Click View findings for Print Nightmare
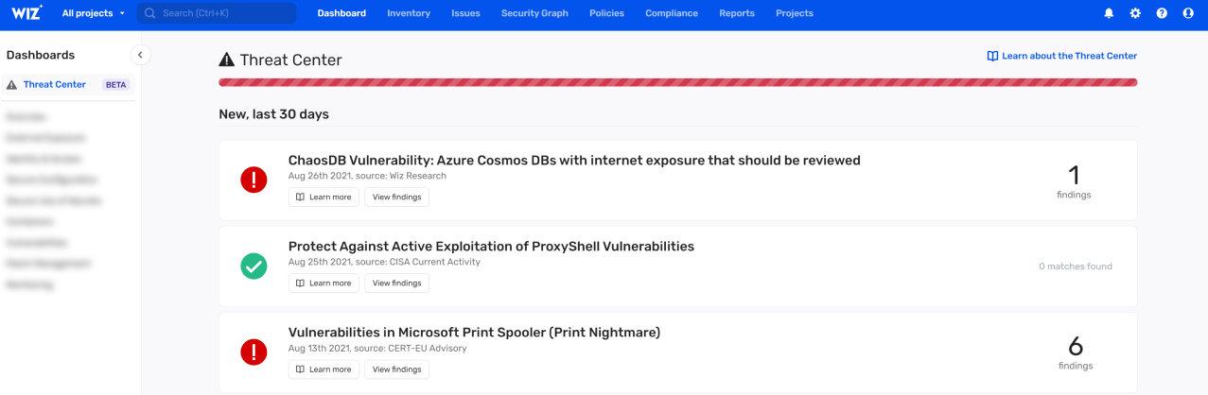1208x395 pixels. click(396, 369)
